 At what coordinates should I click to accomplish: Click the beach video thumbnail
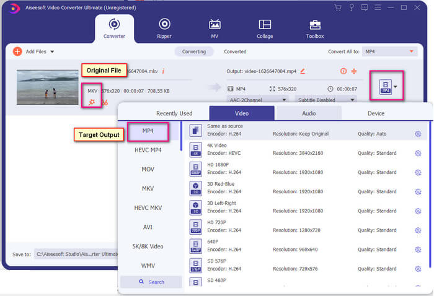[x=48, y=87]
